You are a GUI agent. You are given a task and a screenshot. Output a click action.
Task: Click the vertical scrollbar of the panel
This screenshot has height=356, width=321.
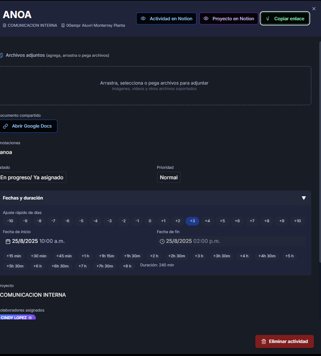[320, 152]
